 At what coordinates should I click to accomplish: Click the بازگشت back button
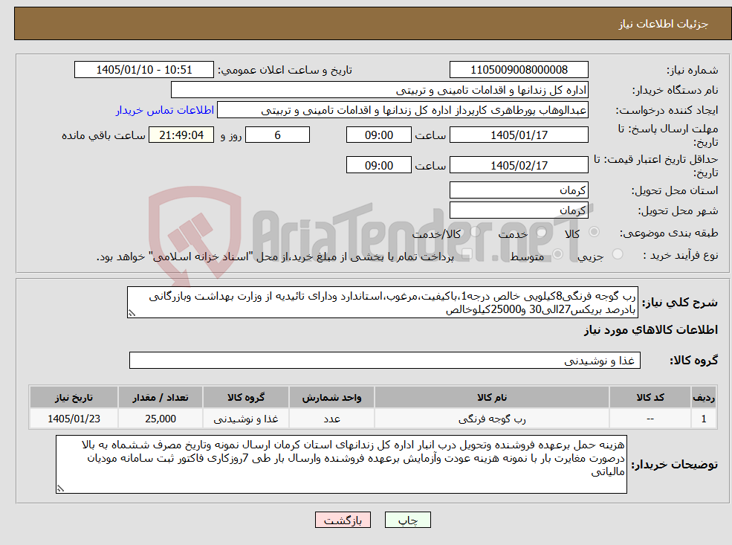click(x=343, y=520)
